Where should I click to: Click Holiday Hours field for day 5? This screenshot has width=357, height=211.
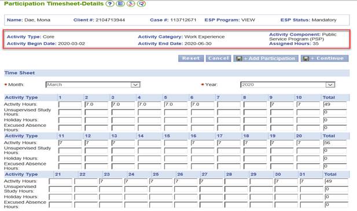point(176,120)
